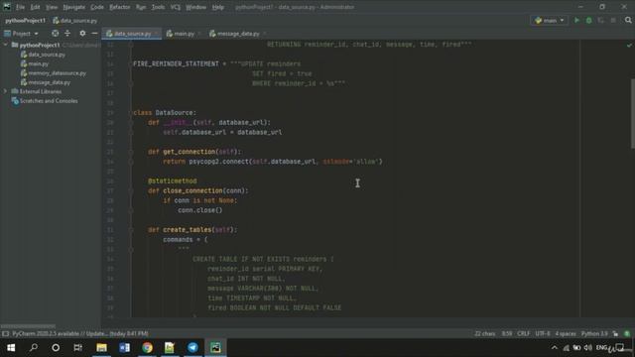Show hidden system tray icons chevron

pos(555,348)
